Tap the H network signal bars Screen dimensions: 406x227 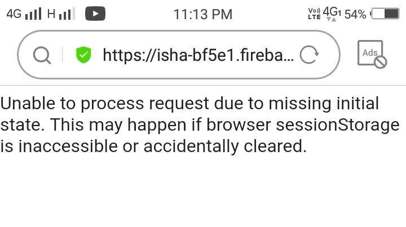click(67, 14)
